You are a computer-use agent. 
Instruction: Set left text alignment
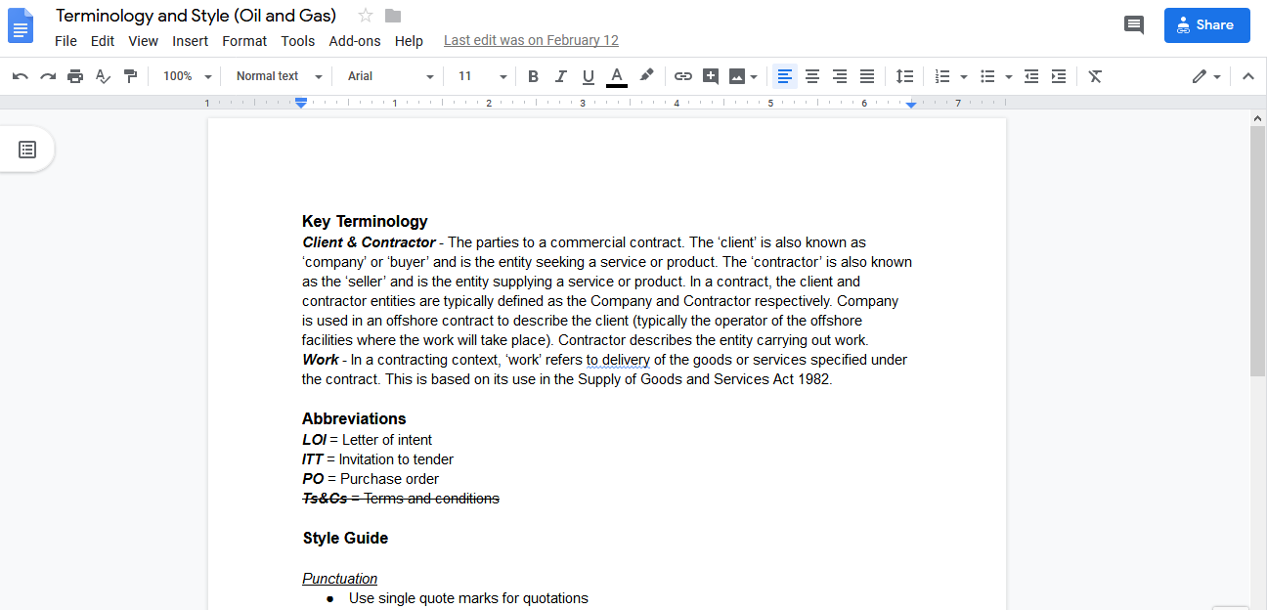click(x=785, y=76)
